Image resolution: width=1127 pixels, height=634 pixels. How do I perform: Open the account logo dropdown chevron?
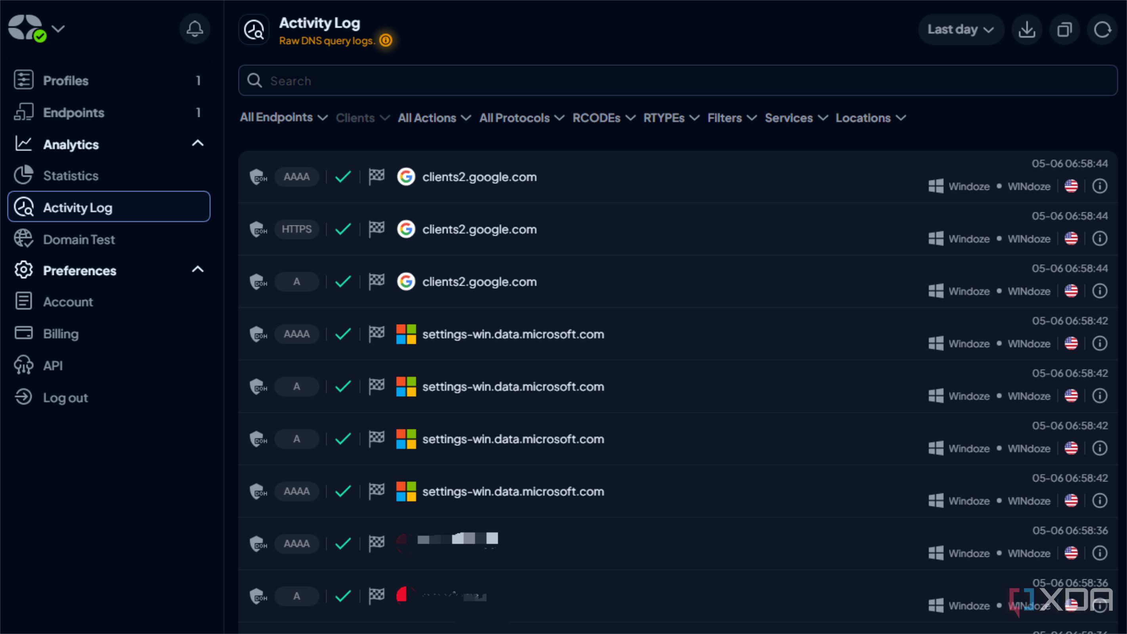[x=58, y=29]
